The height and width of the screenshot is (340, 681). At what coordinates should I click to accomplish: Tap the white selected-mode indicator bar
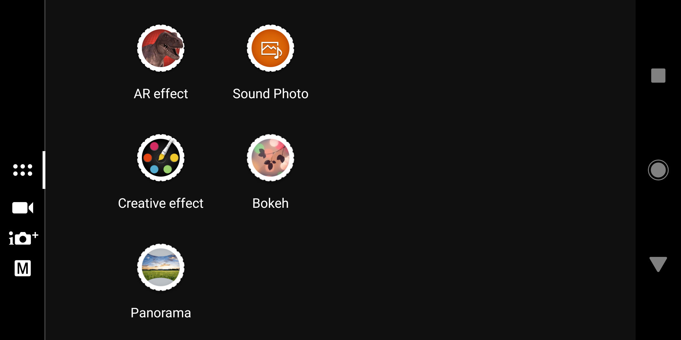44,170
